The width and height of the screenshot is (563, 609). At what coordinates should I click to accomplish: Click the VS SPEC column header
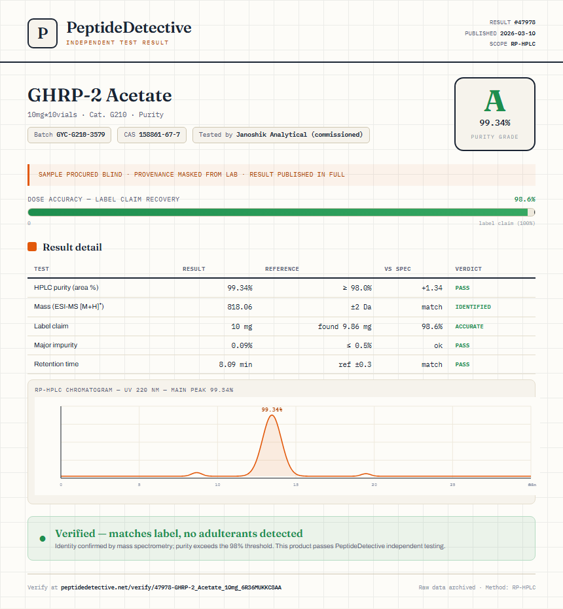(397, 269)
